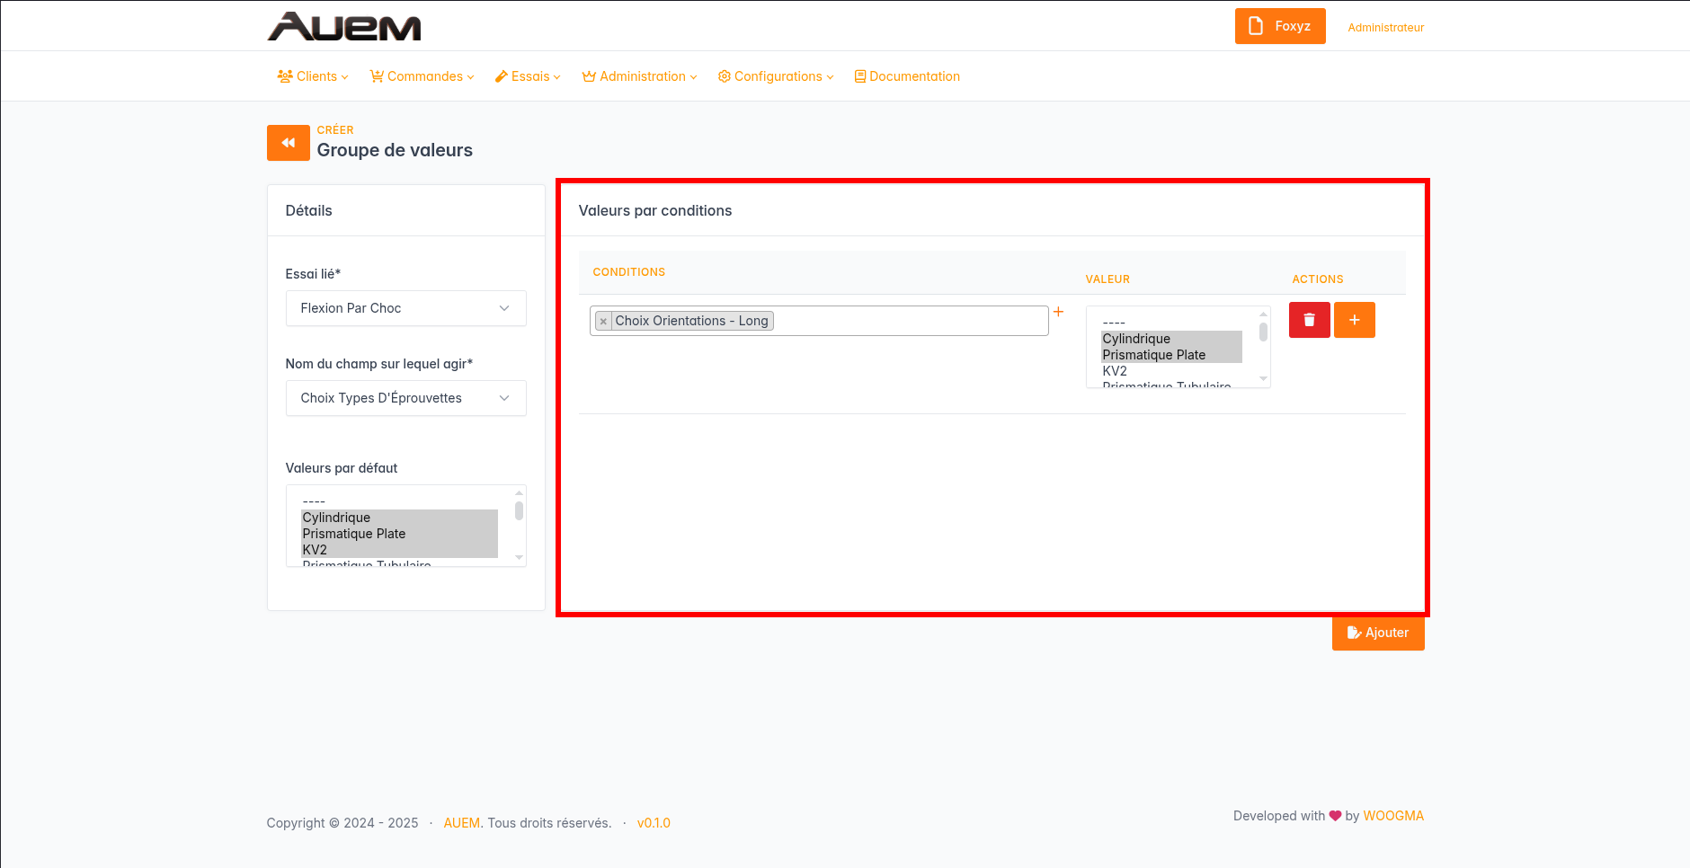Open the Documentation page
This screenshot has width=1690, height=868.
click(907, 76)
